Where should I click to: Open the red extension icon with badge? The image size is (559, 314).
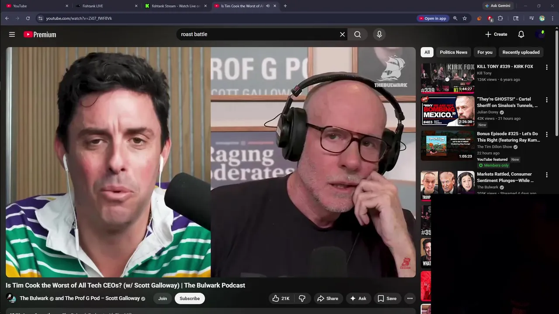[x=490, y=18]
